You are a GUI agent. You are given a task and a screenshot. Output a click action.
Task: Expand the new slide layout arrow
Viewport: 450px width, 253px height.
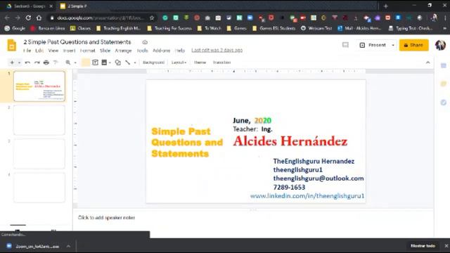19,63
